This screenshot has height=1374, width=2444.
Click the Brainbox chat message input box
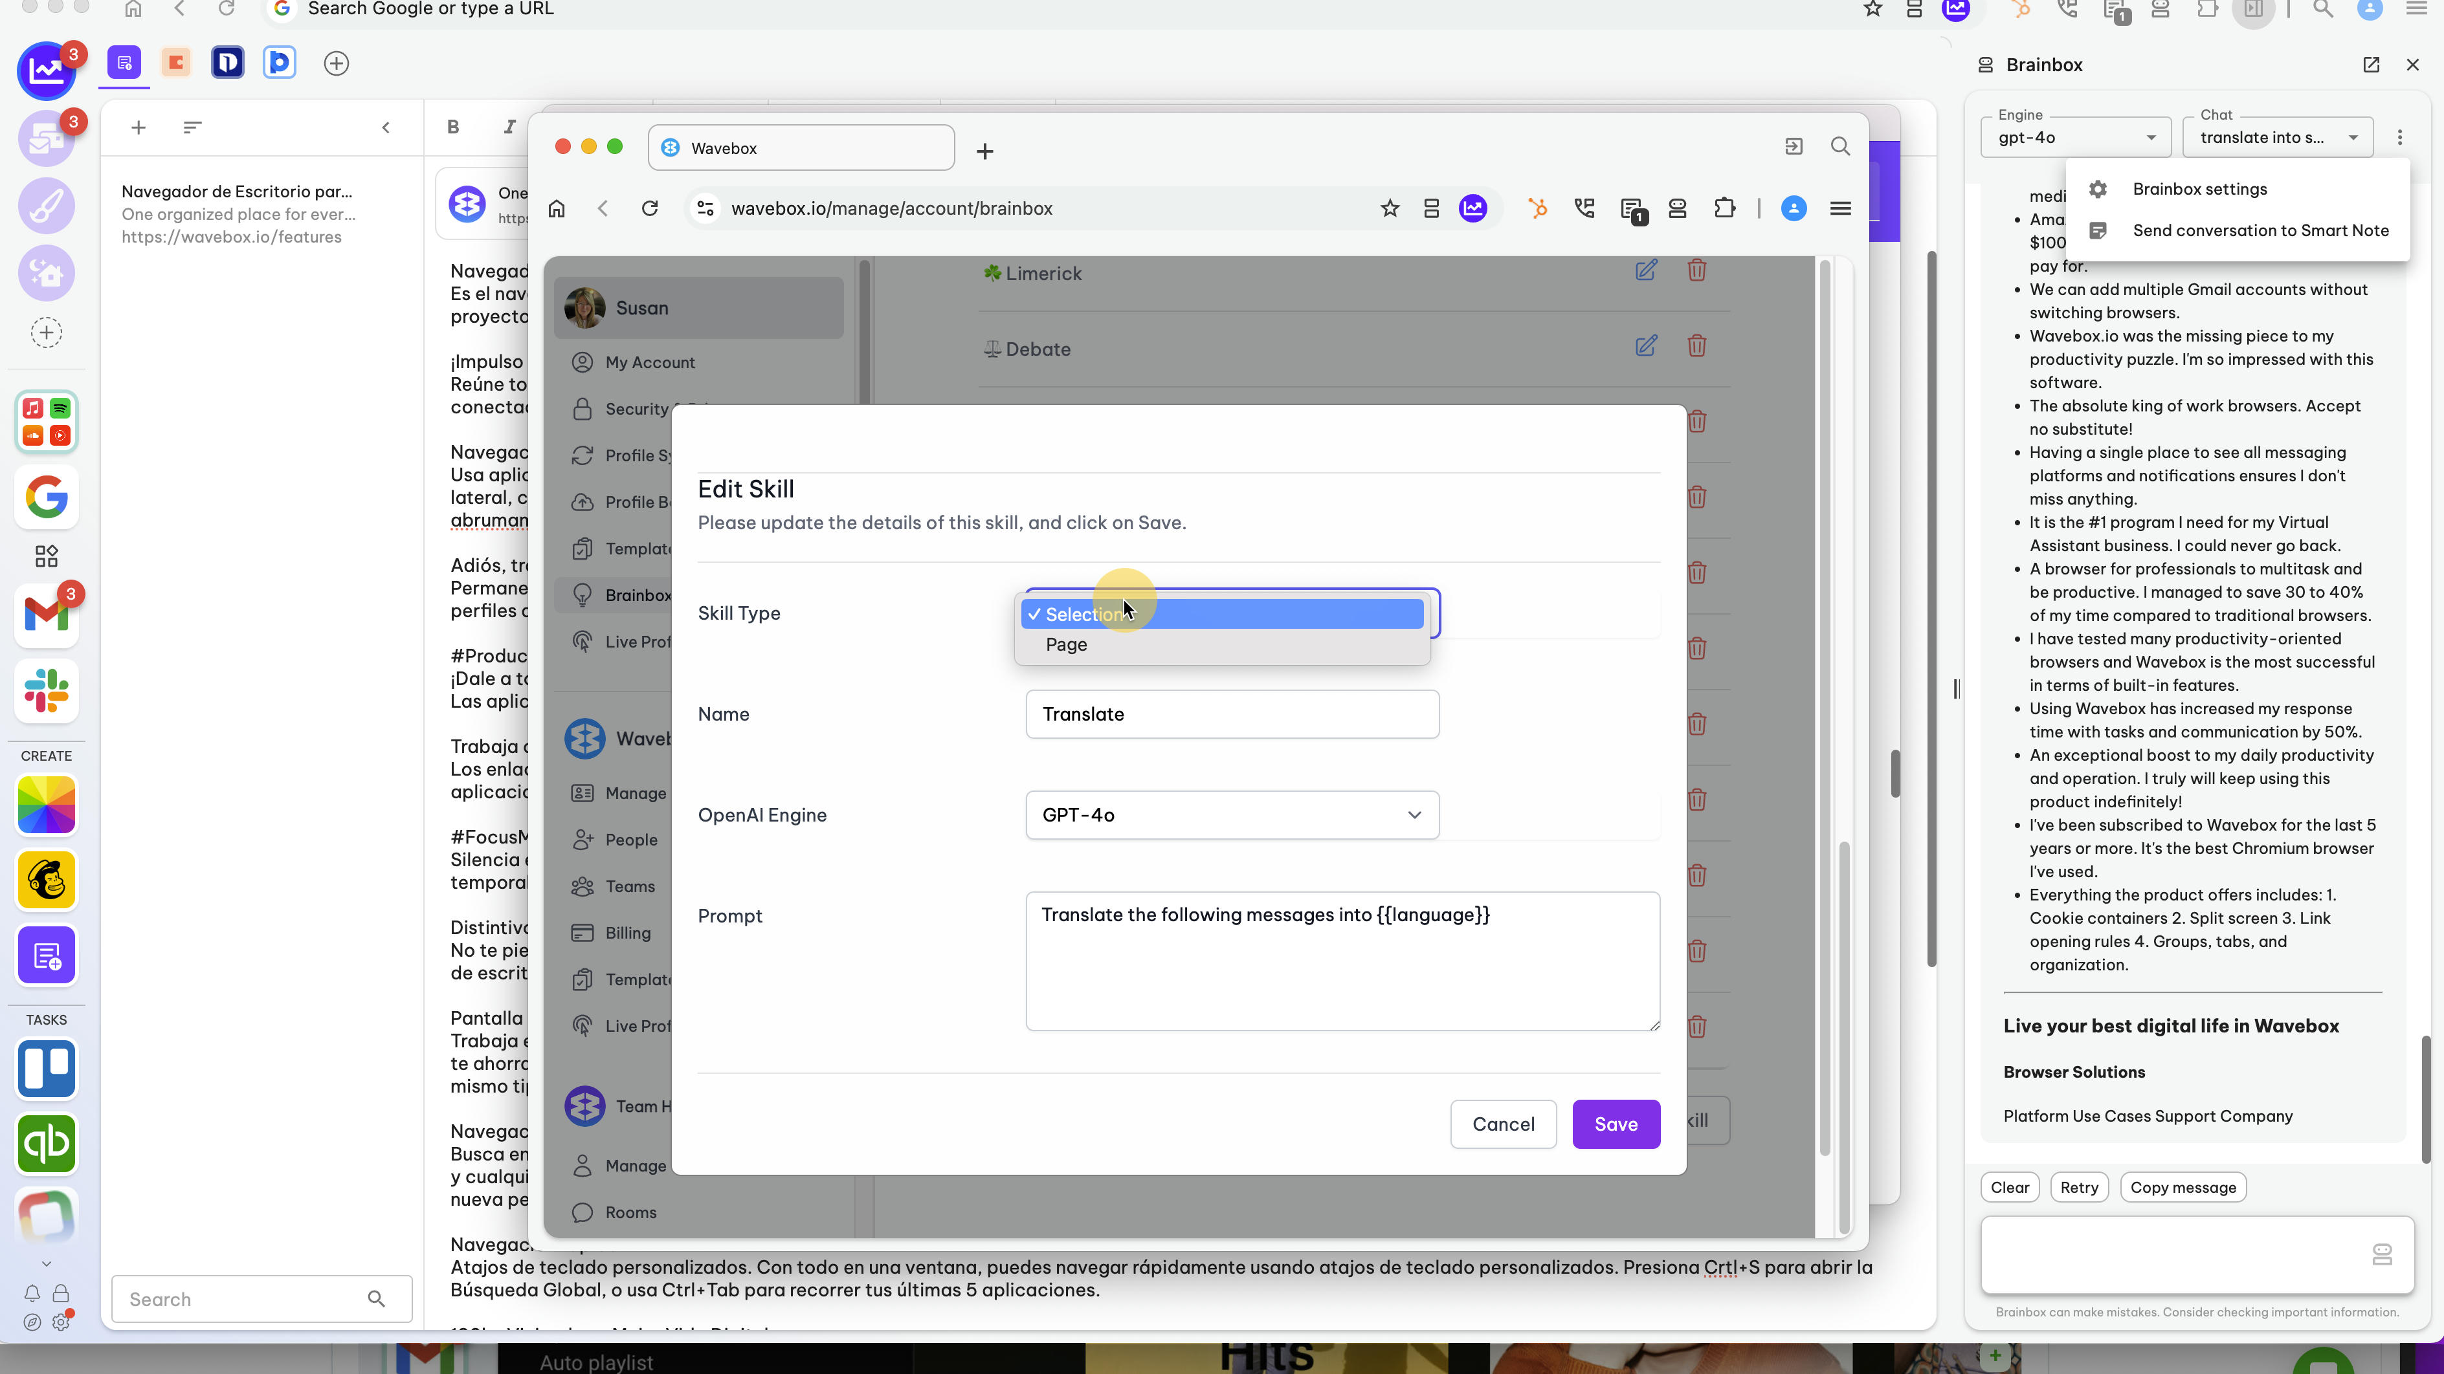[x=2196, y=1254]
